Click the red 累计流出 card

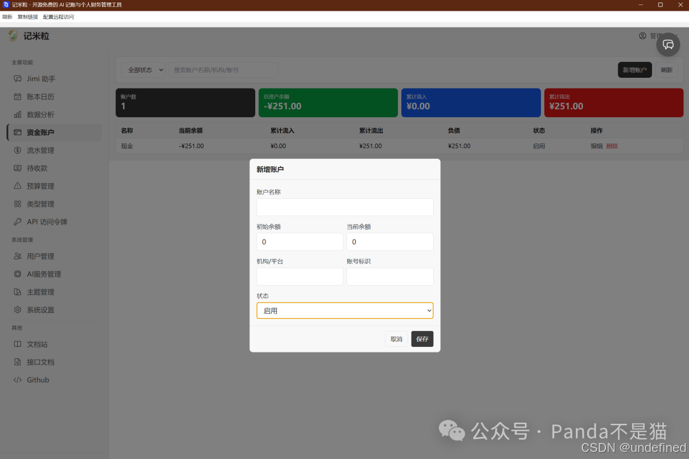tap(614, 103)
